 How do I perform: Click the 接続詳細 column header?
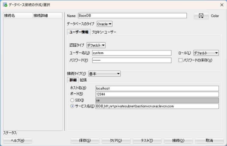[48, 16]
